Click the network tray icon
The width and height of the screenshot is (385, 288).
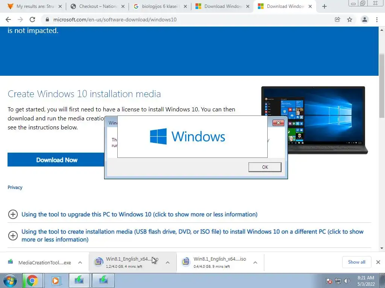click(x=338, y=281)
